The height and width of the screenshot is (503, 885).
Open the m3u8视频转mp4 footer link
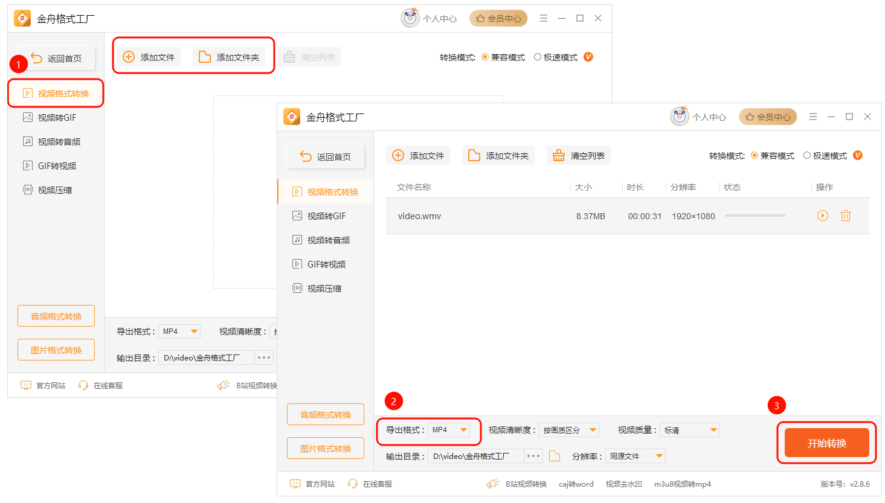coord(683,484)
